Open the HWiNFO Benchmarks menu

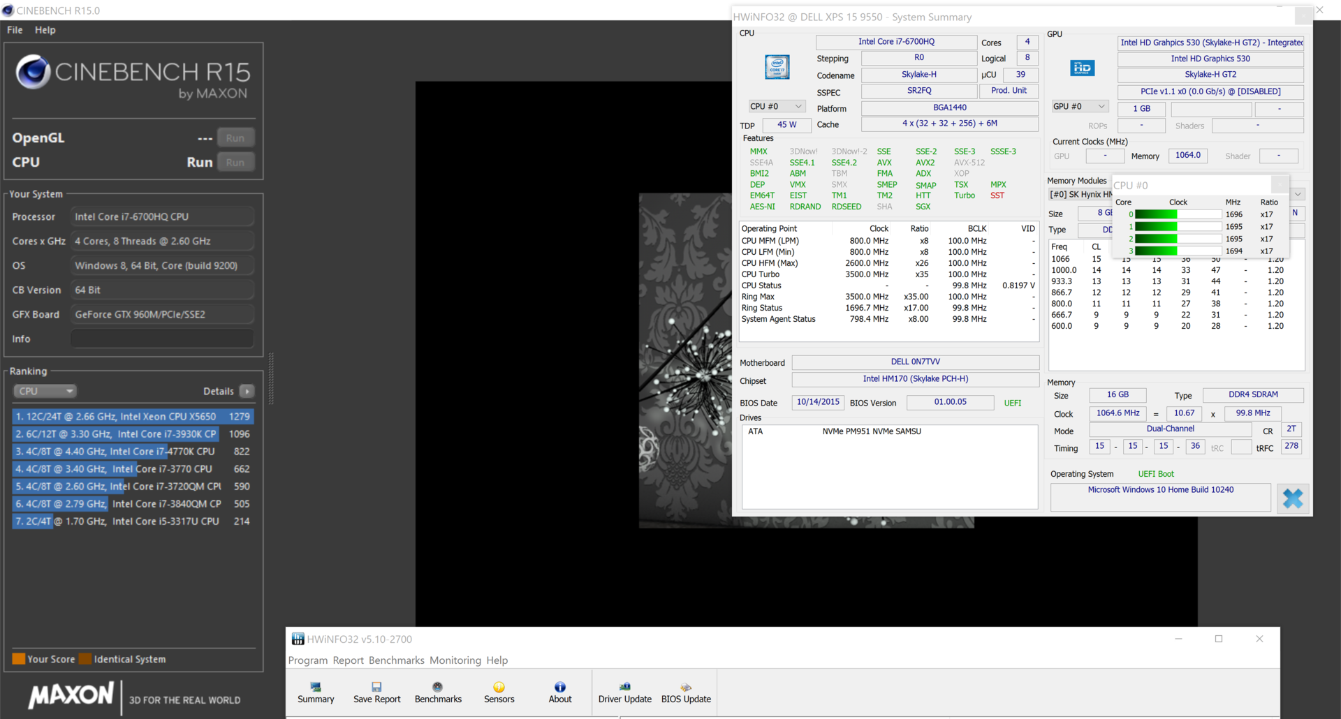click(396, 660)
